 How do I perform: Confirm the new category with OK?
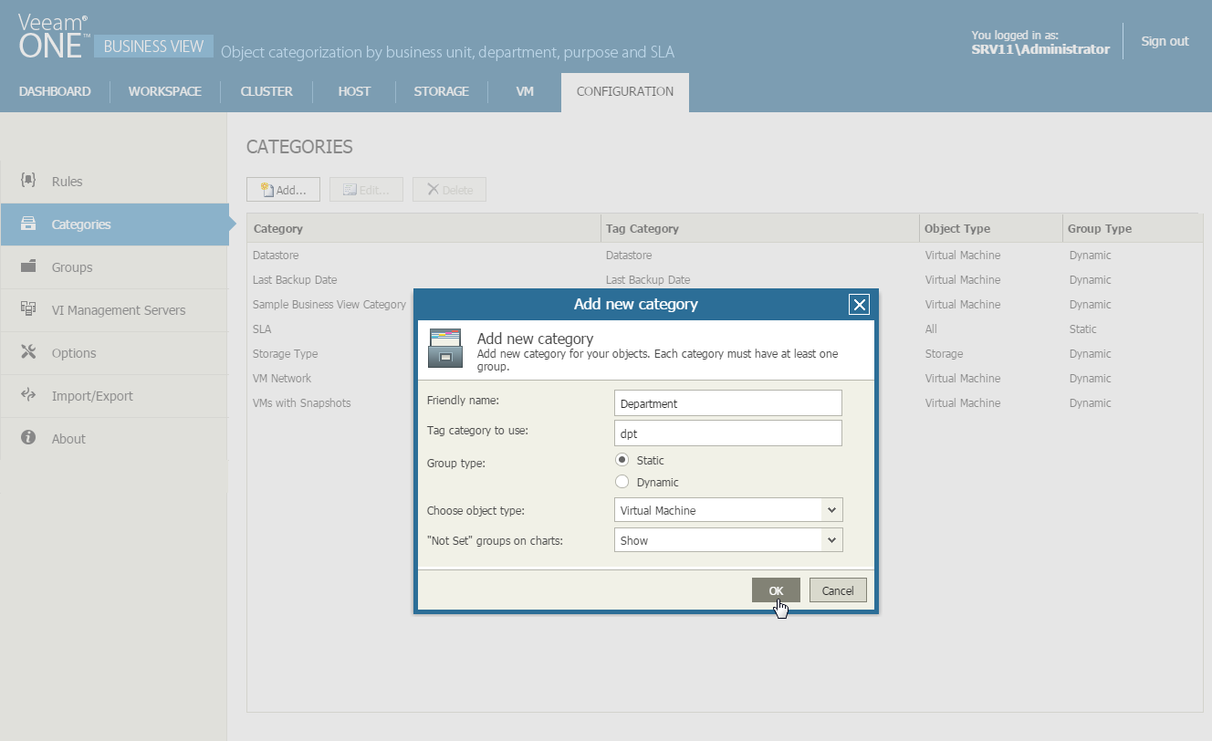tap(776, 590)
